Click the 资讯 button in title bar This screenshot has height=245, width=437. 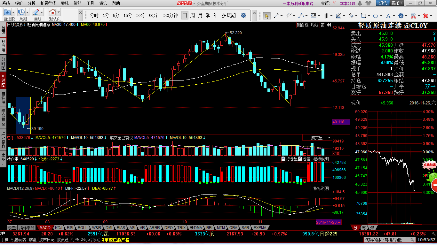[383, 3]
